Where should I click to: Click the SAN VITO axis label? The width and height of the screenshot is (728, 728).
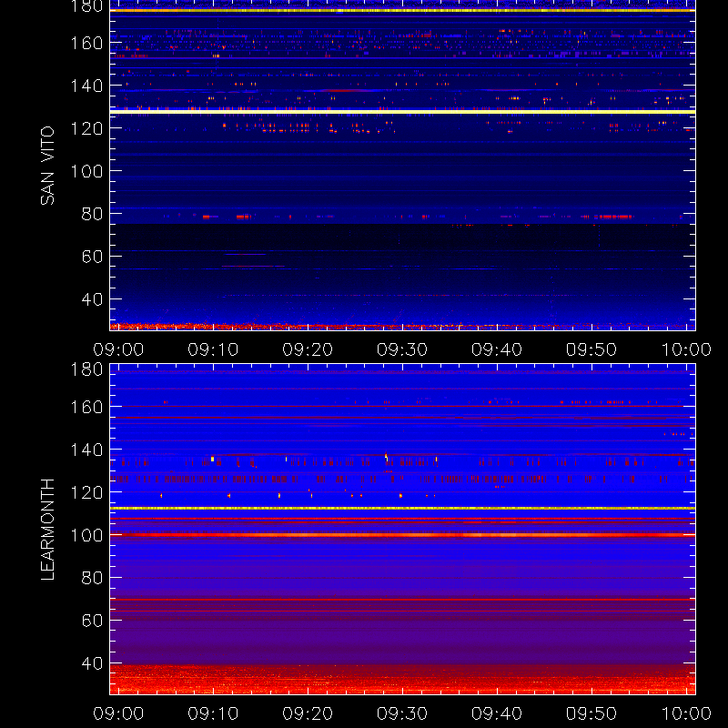click(x=47, y=166)
